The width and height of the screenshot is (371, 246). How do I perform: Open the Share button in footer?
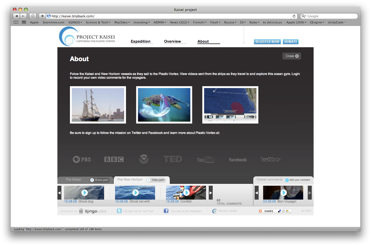tap(275, 211)
